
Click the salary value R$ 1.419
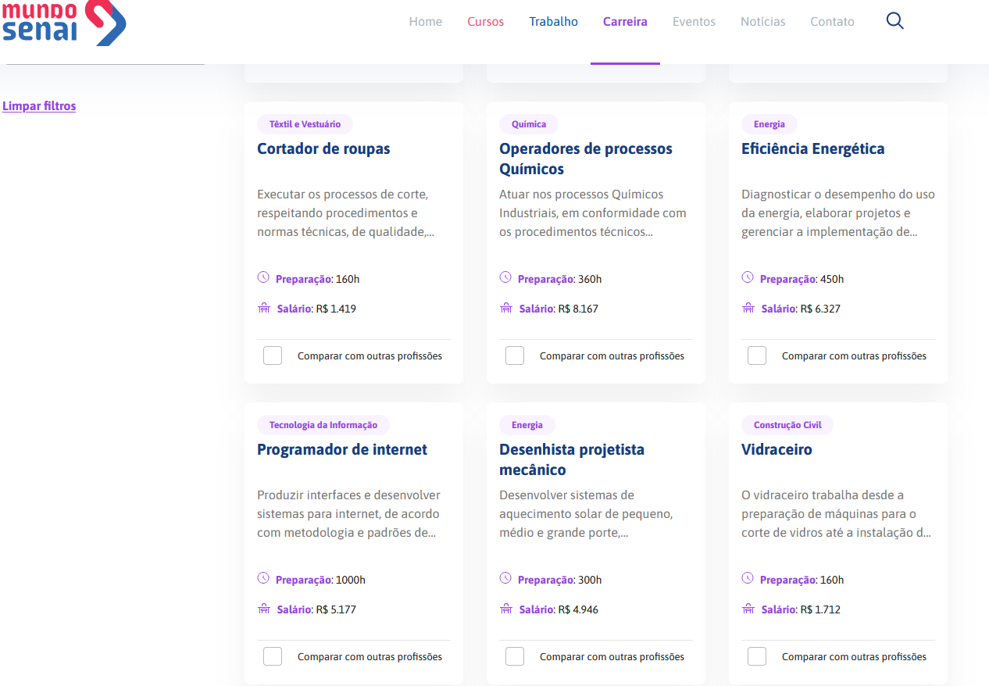click(x=336, y=309)
